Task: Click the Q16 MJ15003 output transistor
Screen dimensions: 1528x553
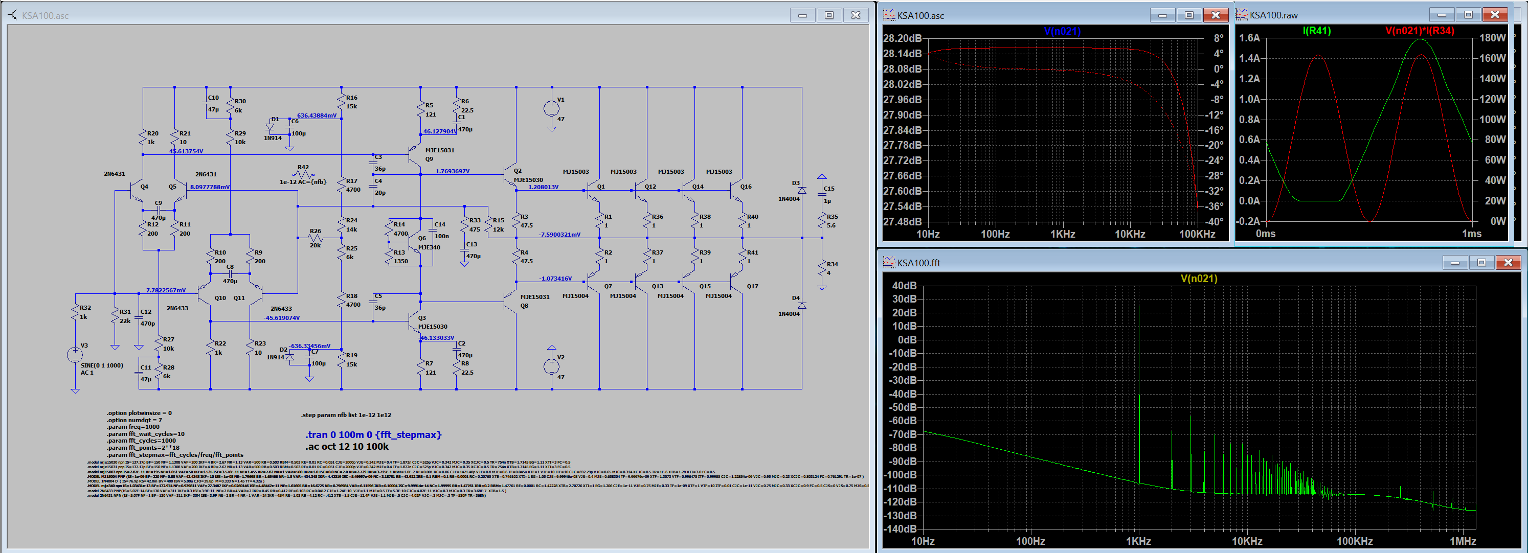Action: tap(735, 190)
